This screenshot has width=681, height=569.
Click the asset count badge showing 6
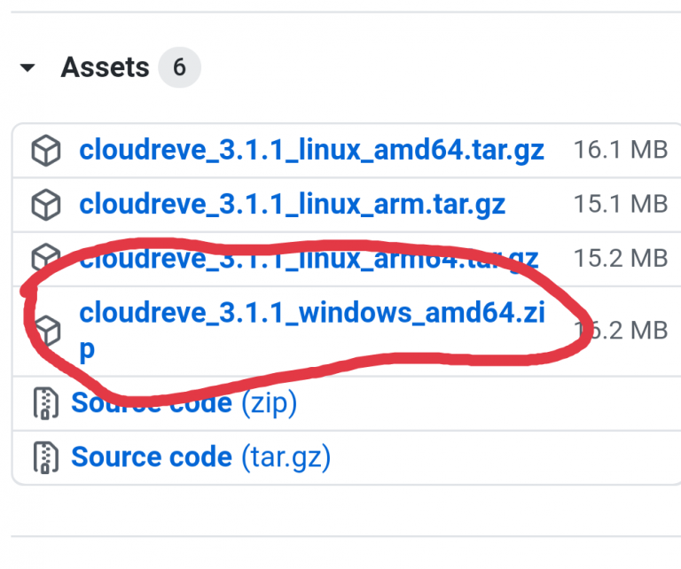click(179, 67)
